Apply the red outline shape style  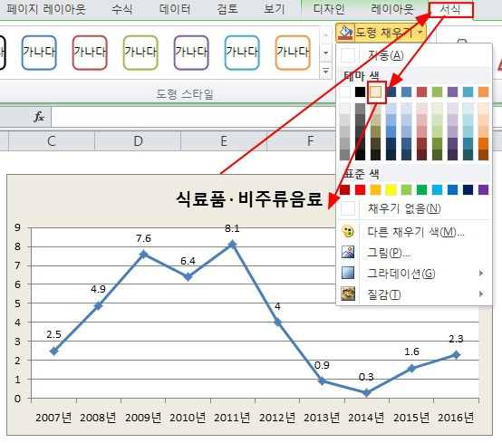point(90,53)
